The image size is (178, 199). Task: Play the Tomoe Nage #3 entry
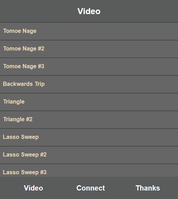click(x=89, y=66)
